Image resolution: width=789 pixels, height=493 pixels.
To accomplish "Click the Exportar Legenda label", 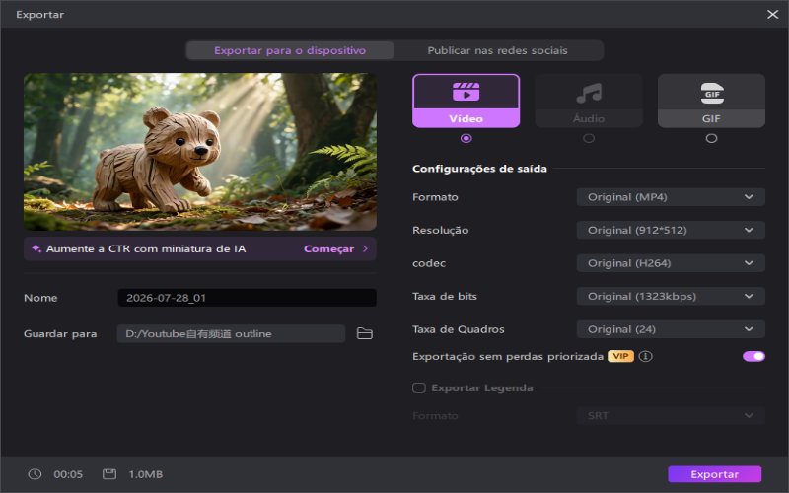I will tap(482, 387).
